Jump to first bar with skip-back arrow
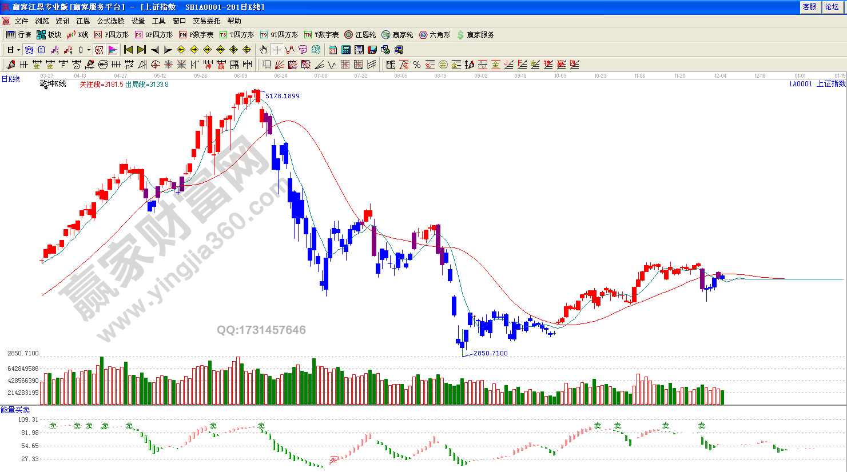 click(129, 50)
